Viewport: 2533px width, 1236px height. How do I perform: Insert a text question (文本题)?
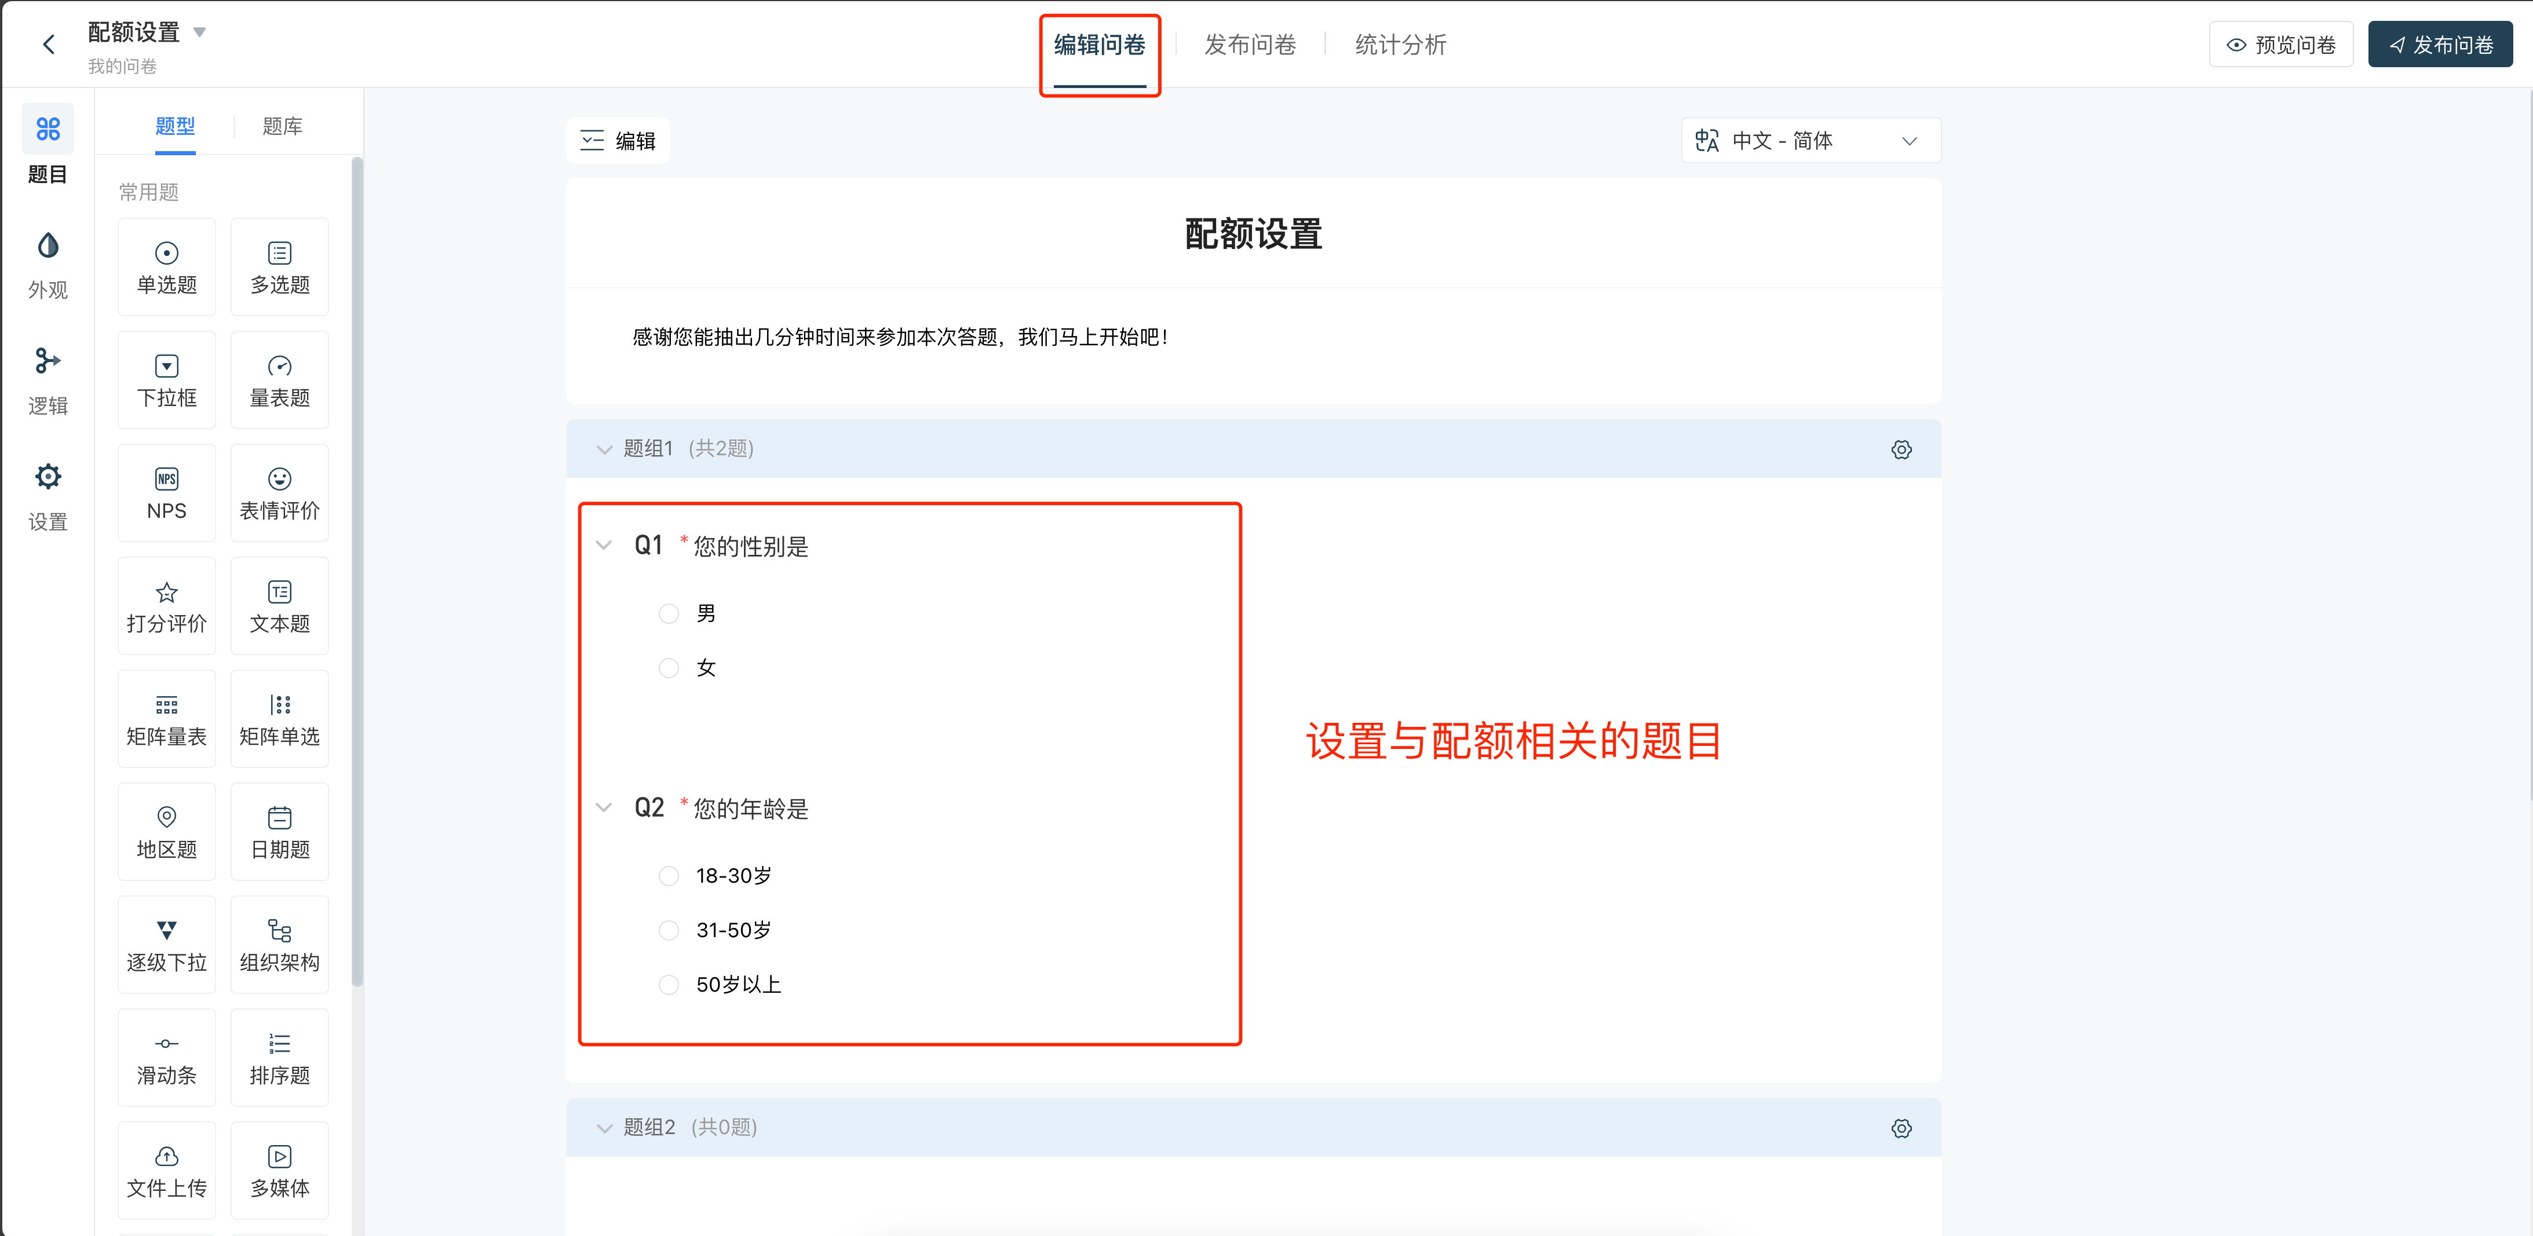click(279, 606)
